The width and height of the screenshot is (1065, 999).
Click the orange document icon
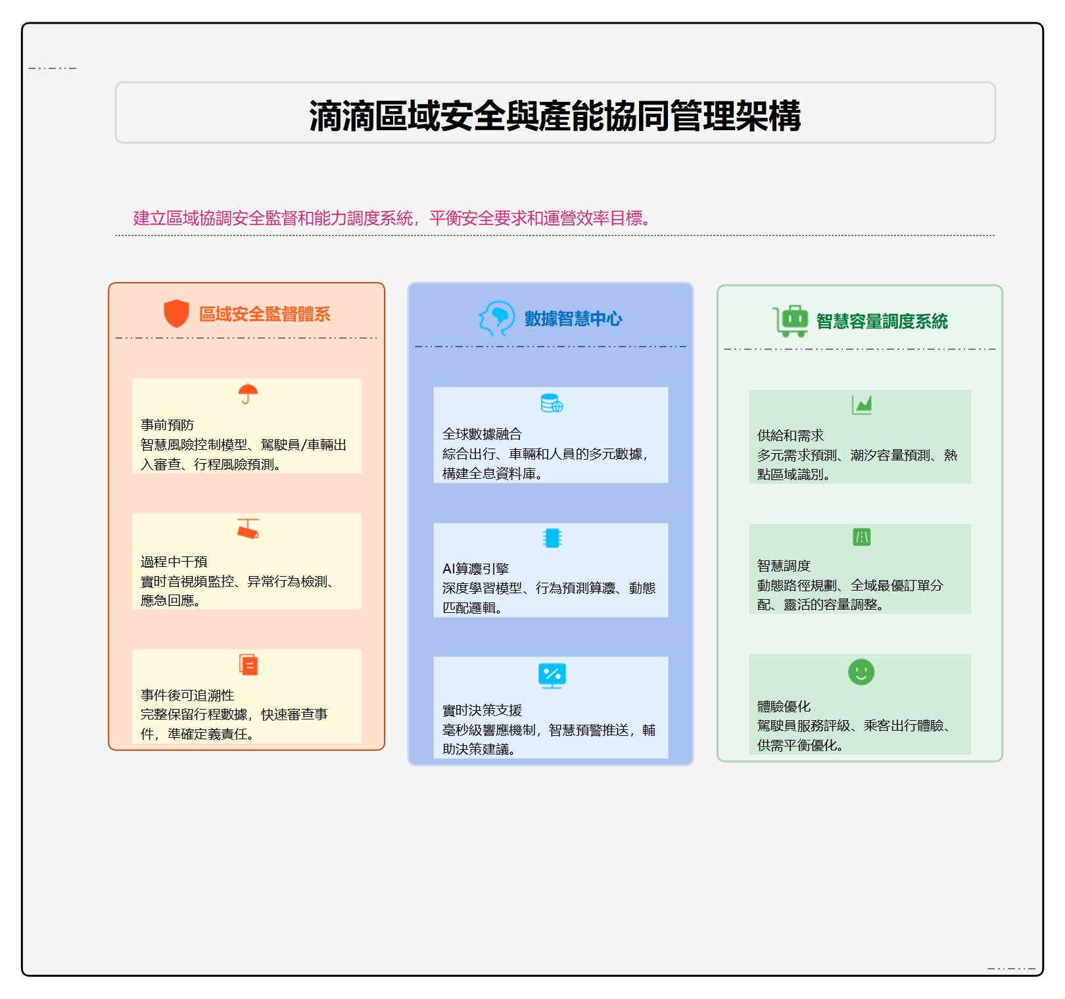click(x=248, y=665)
